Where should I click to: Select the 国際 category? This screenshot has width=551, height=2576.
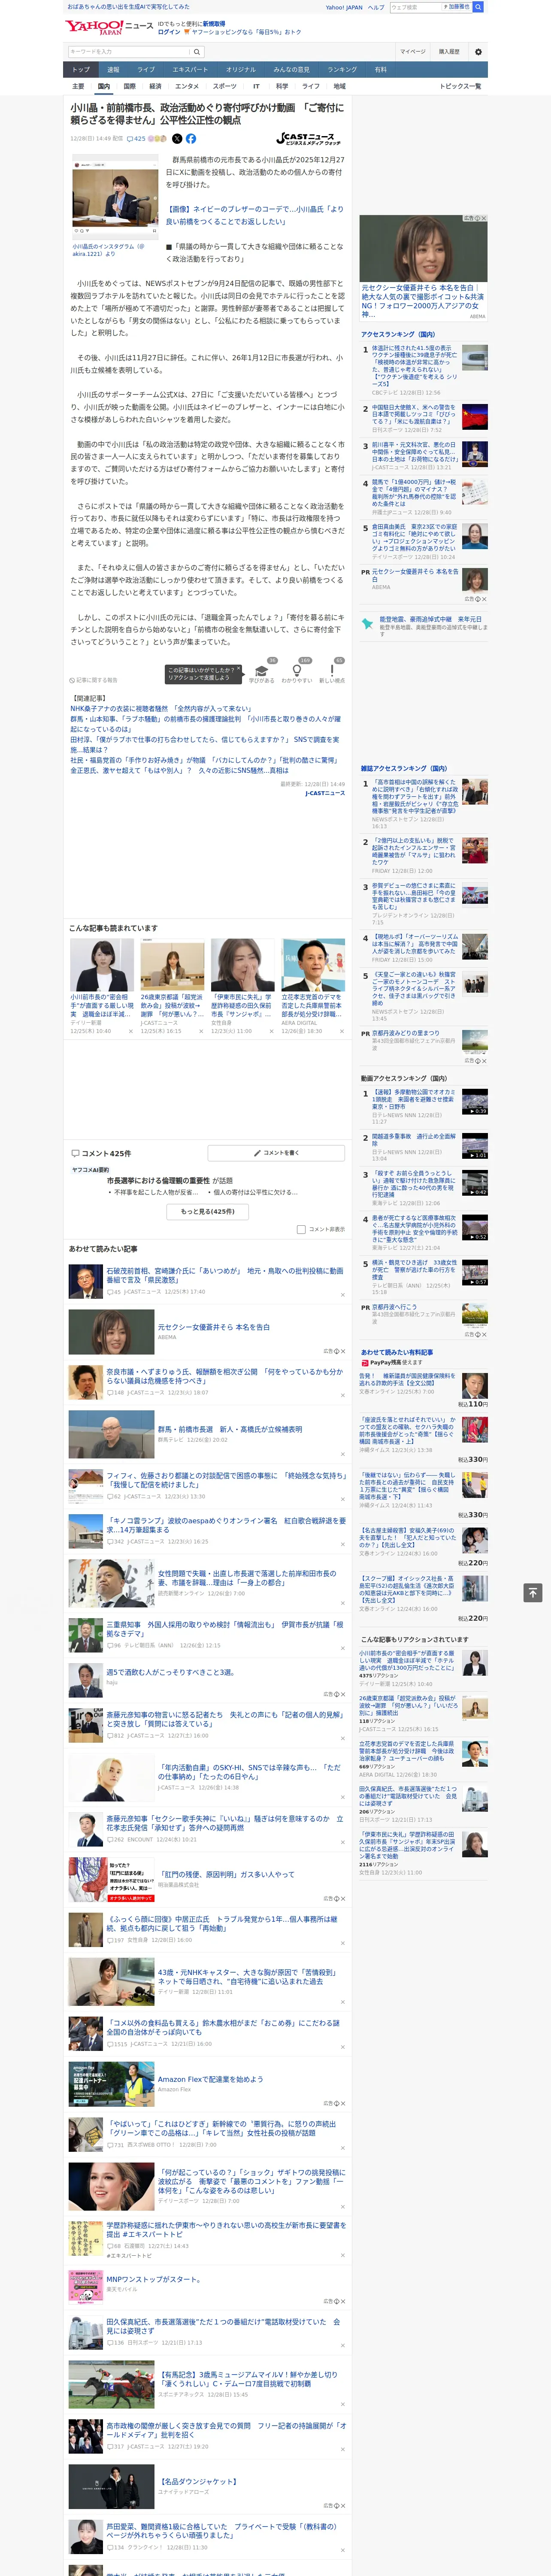(129, 86)
